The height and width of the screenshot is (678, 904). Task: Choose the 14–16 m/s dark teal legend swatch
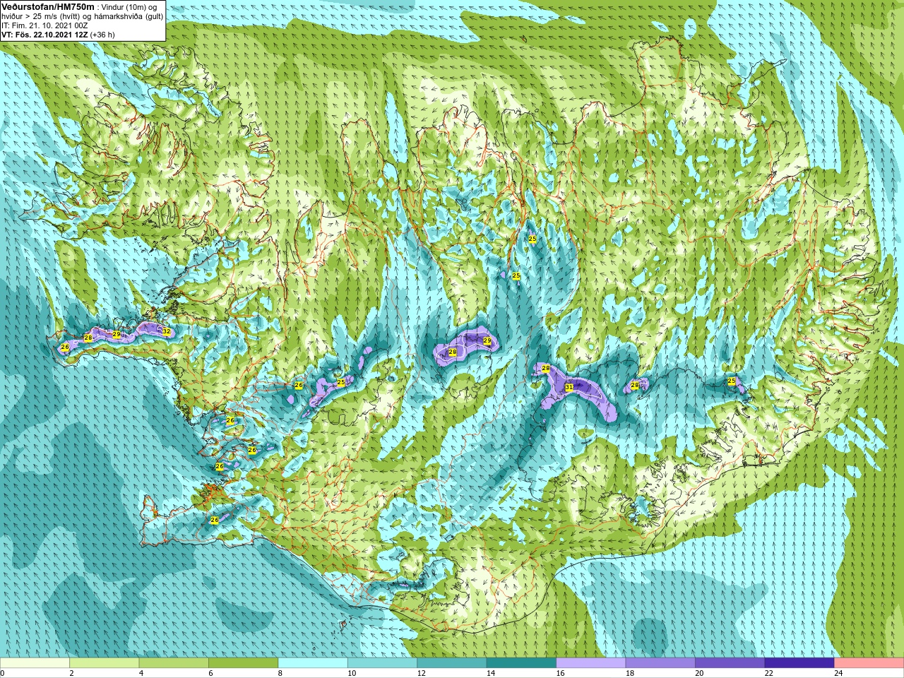click(x=521, y=663)
